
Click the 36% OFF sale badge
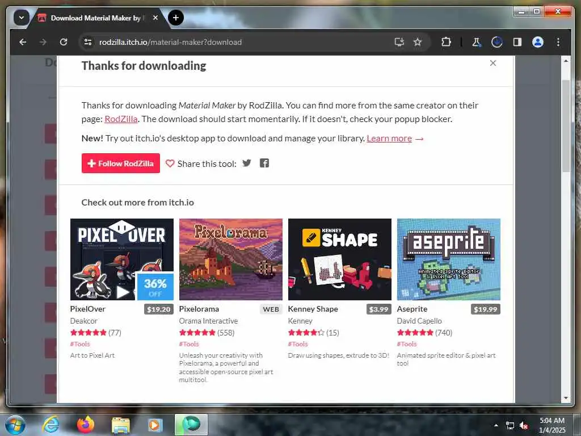pyautogui.click(x=155, y=287)
